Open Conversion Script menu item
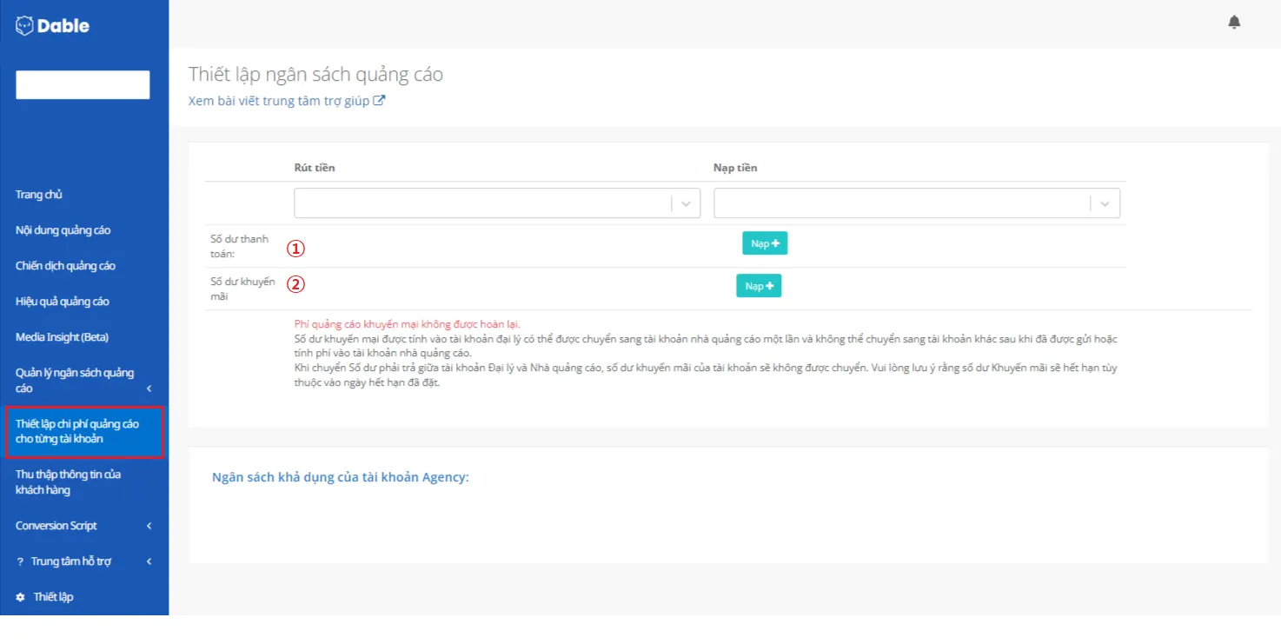The height and width of the screenshot is (644, 1281). click(56, 526)
